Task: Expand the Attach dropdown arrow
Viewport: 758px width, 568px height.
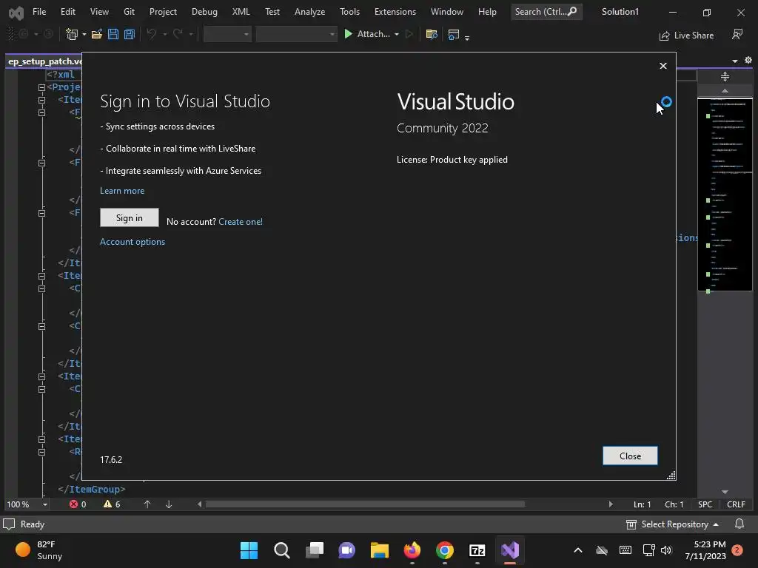Action: (x=397, y=34)
